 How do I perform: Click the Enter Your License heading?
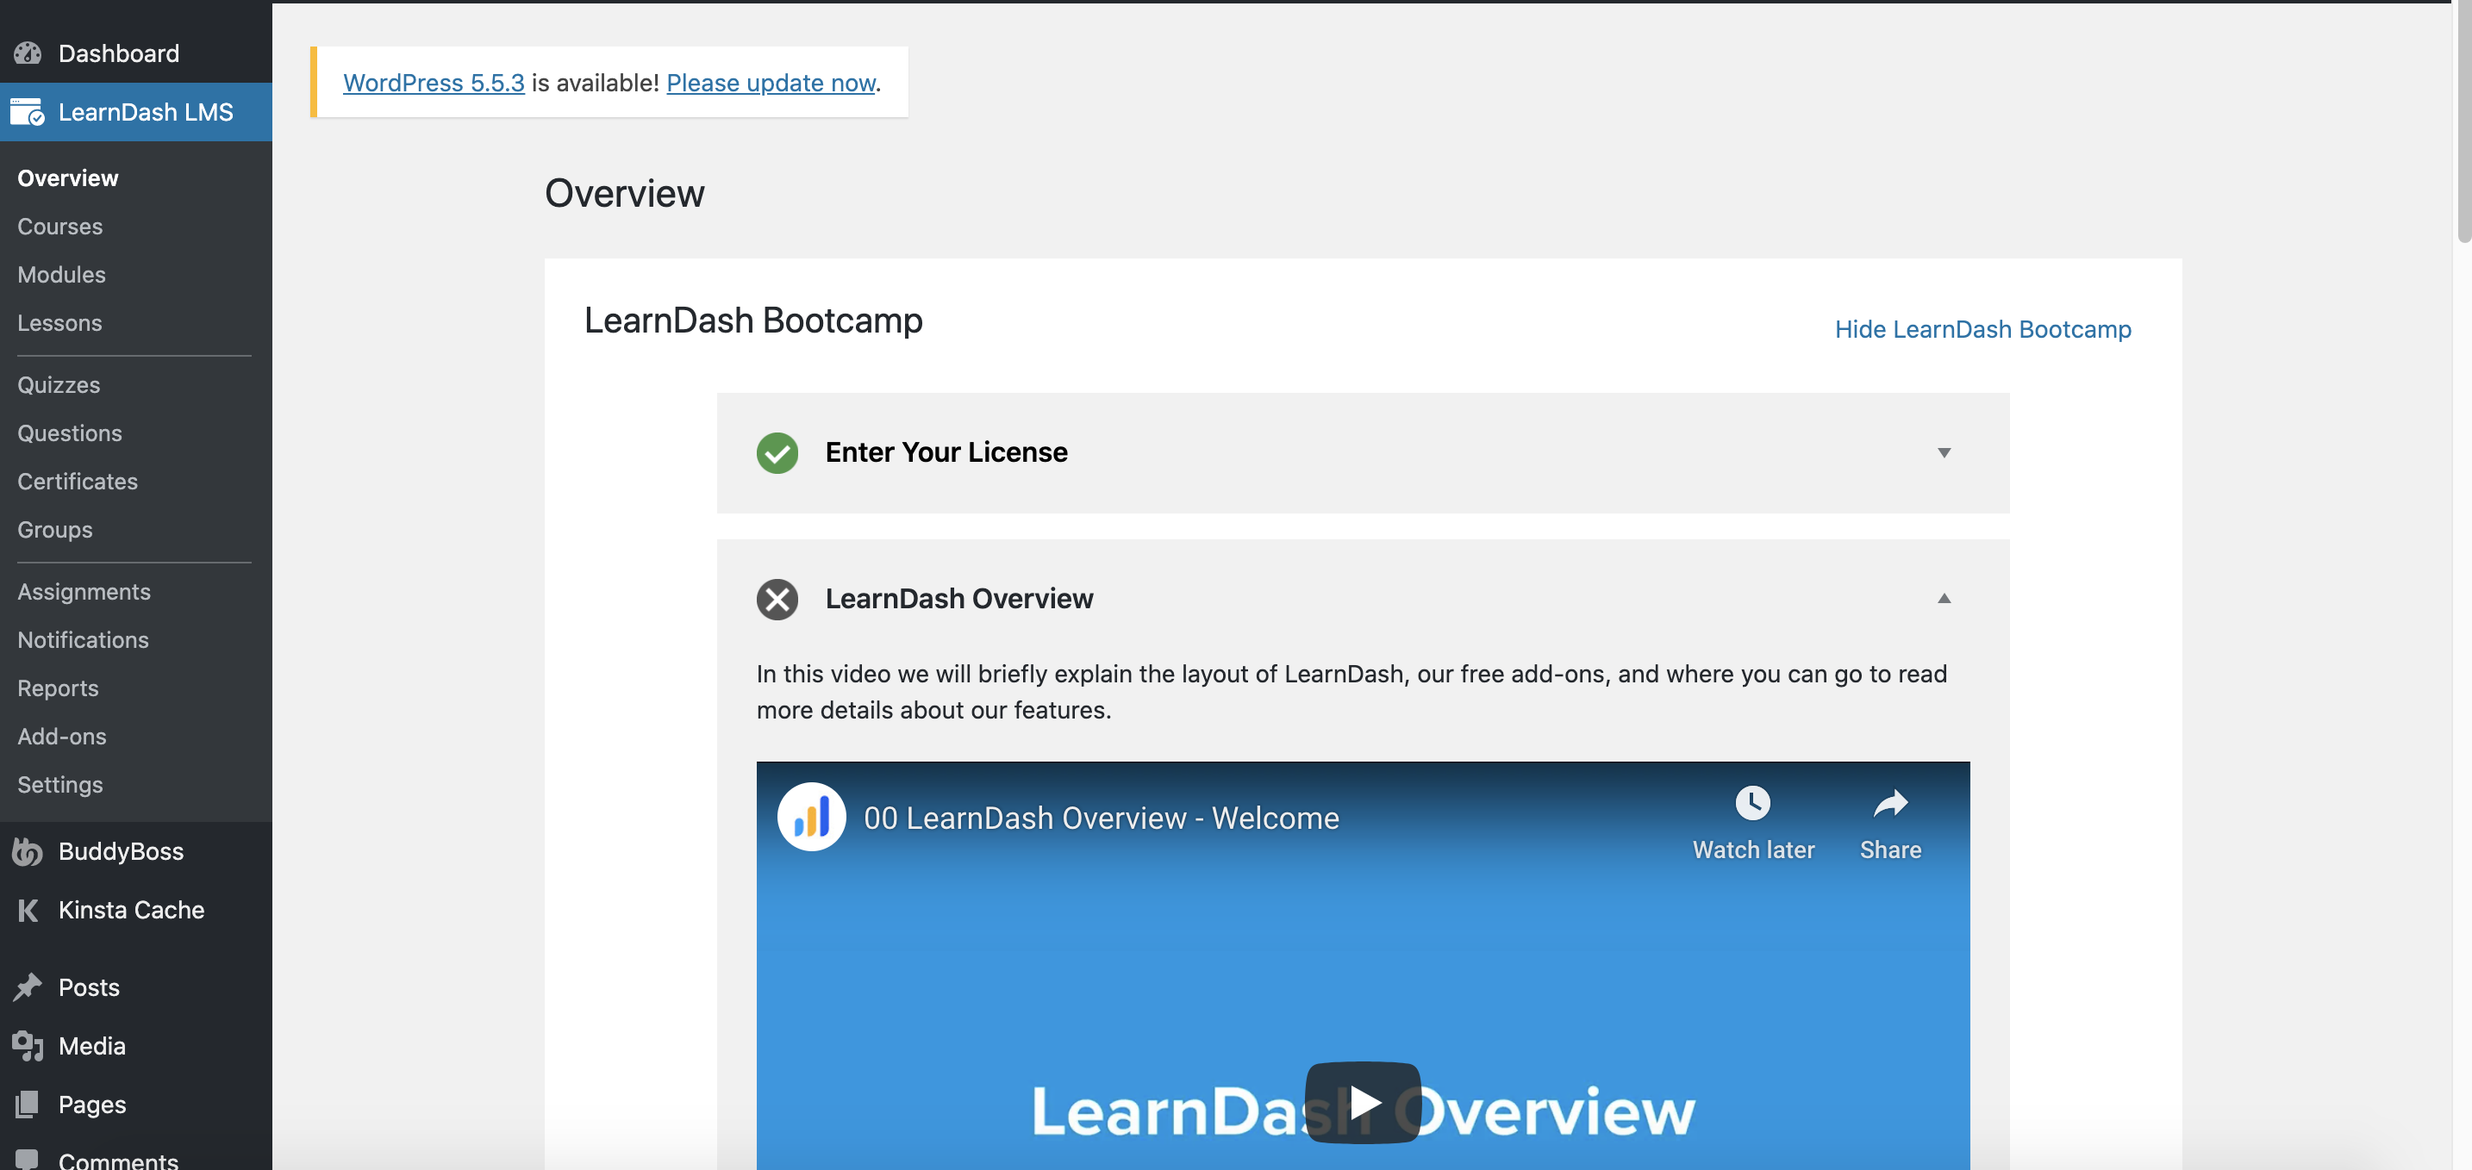(x=946, y=451)
